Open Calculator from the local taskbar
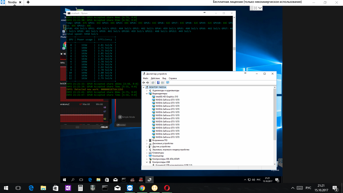 80,188
